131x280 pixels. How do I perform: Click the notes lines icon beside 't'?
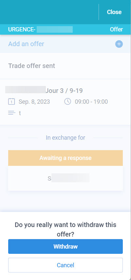[12, 113]
